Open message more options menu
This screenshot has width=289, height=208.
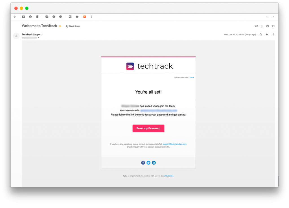pos(273,35)
